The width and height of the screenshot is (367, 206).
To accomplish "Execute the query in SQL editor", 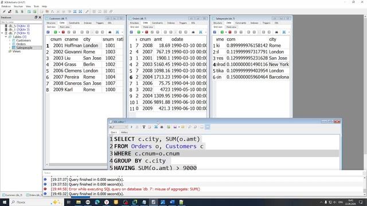I will click(x=131, y=127).
